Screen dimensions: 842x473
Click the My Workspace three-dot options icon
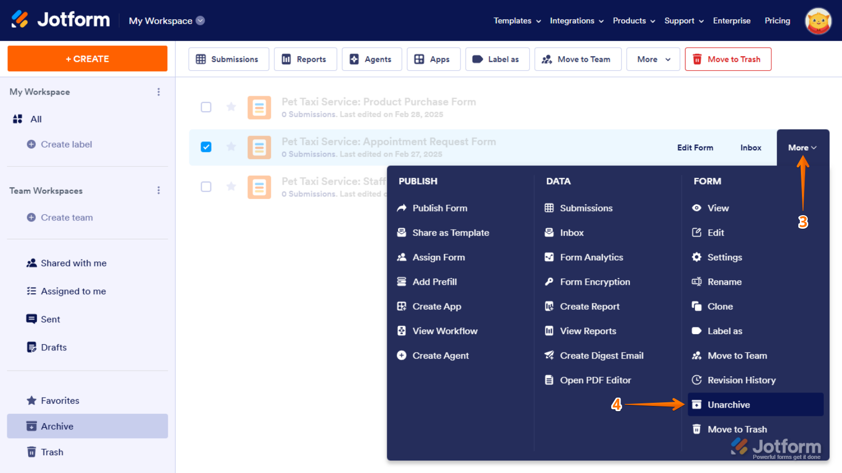[x=159, y=92]
